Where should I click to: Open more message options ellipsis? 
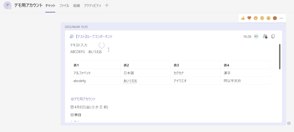click(281, 18)
